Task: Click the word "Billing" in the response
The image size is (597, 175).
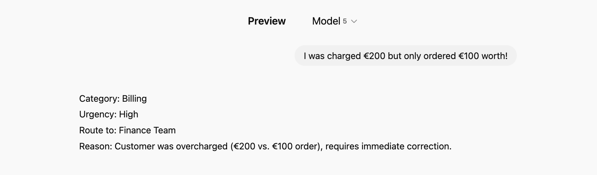Action: 134,99
